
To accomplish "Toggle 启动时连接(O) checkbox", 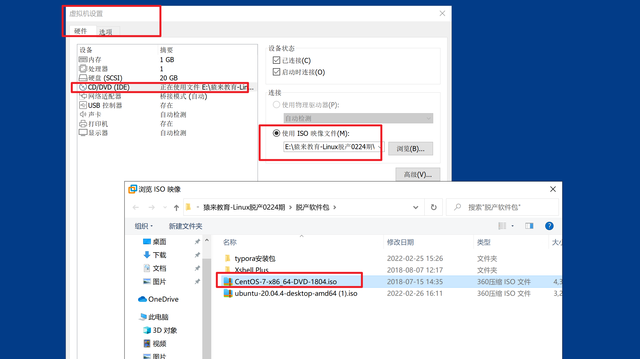I will [277, 72].
